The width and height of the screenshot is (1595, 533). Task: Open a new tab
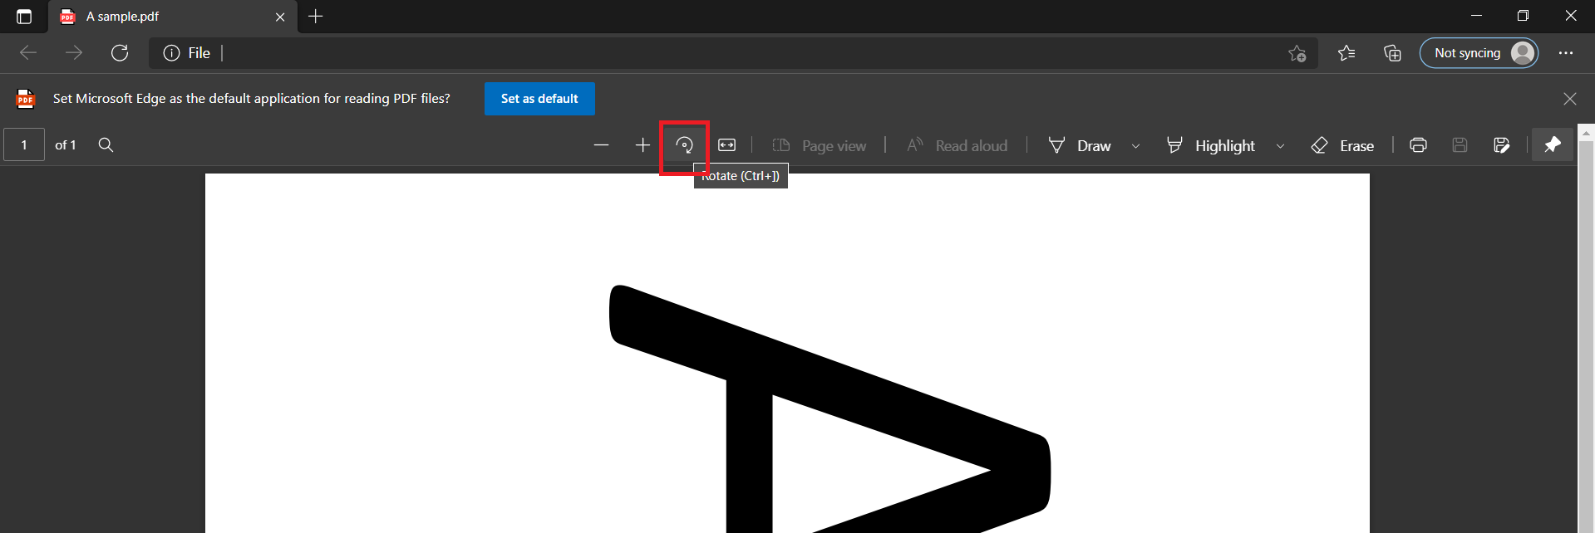point(316,17)
